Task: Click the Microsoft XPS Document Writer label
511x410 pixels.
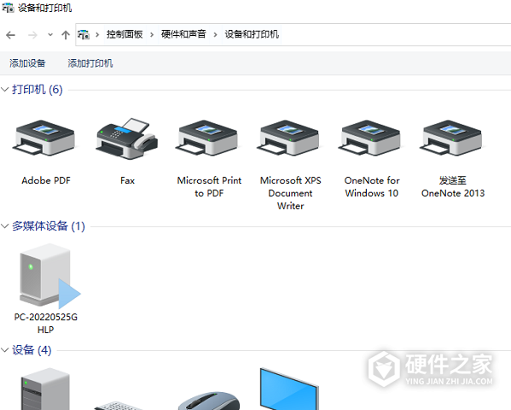Action: tap(290, 193)
